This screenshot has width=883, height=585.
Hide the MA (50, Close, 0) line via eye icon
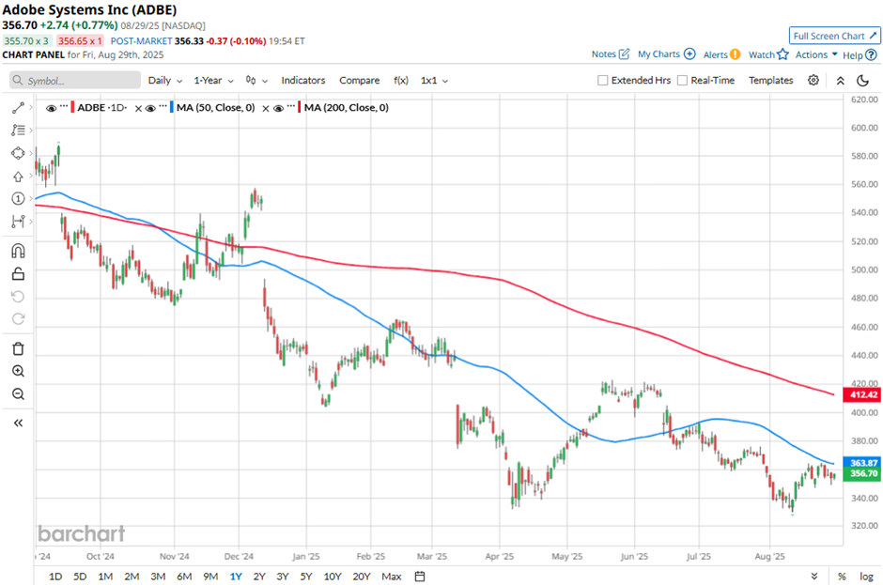coord(150,108)
